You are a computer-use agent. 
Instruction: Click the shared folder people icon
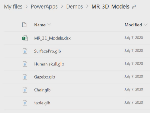click(x=134, y=7)
